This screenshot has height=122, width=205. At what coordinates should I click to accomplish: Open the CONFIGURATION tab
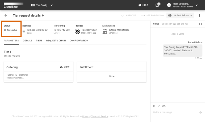click(79, 41)
